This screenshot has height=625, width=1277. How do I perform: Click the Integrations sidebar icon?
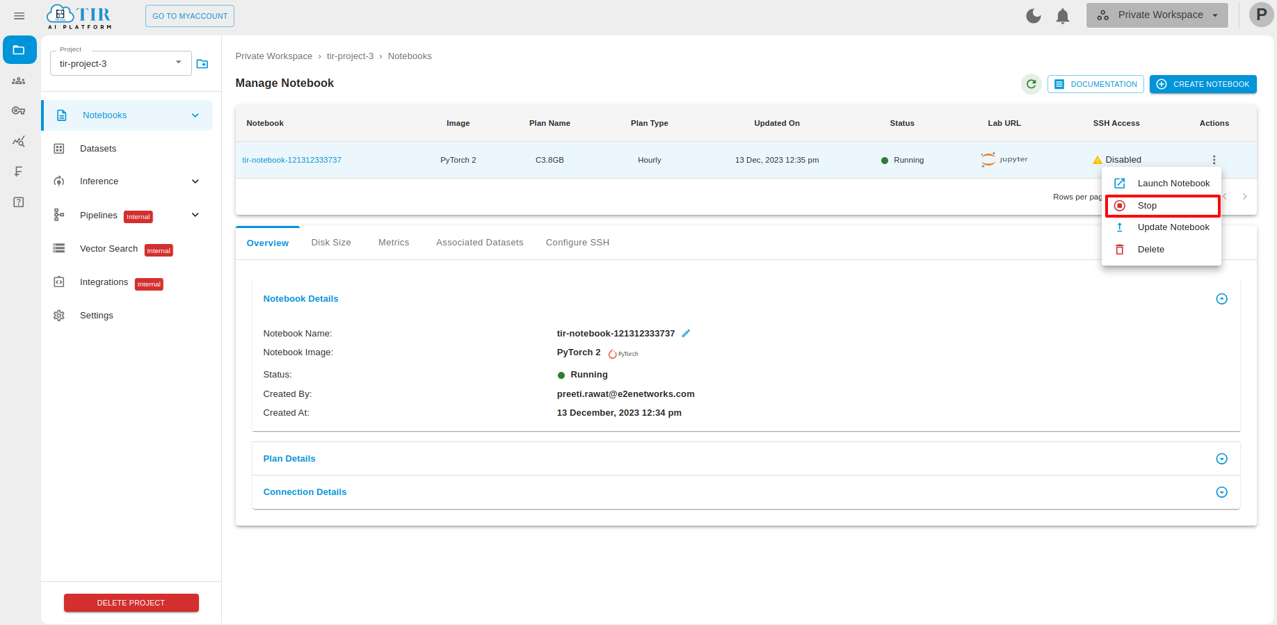click(59, 282)
